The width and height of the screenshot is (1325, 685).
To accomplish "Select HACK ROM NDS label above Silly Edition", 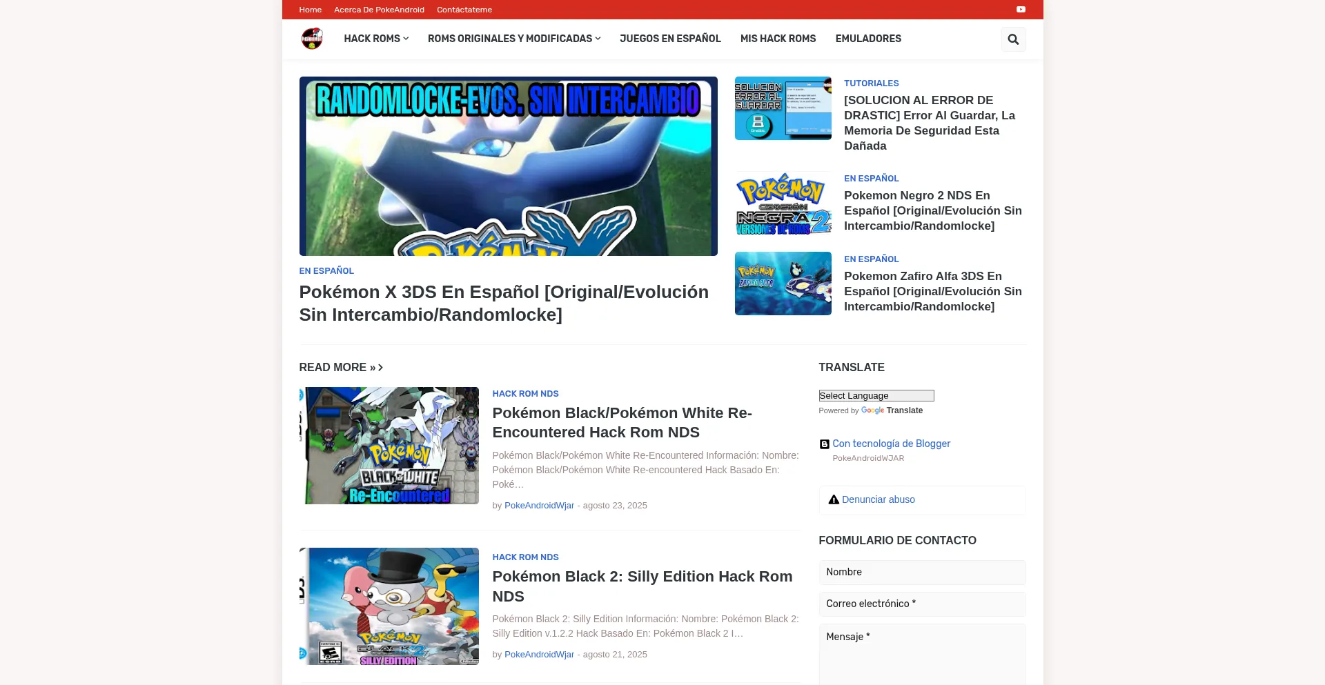I will (x=525, y=557).
